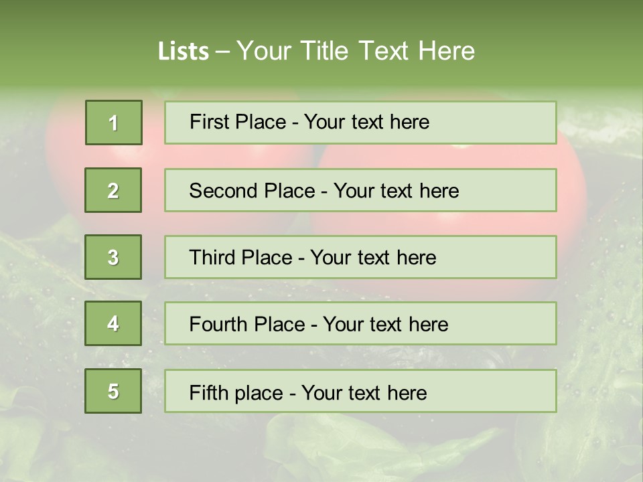Click 'Your Title Text Here' in the title
643x482 pixels.
(x=356, y=52)
